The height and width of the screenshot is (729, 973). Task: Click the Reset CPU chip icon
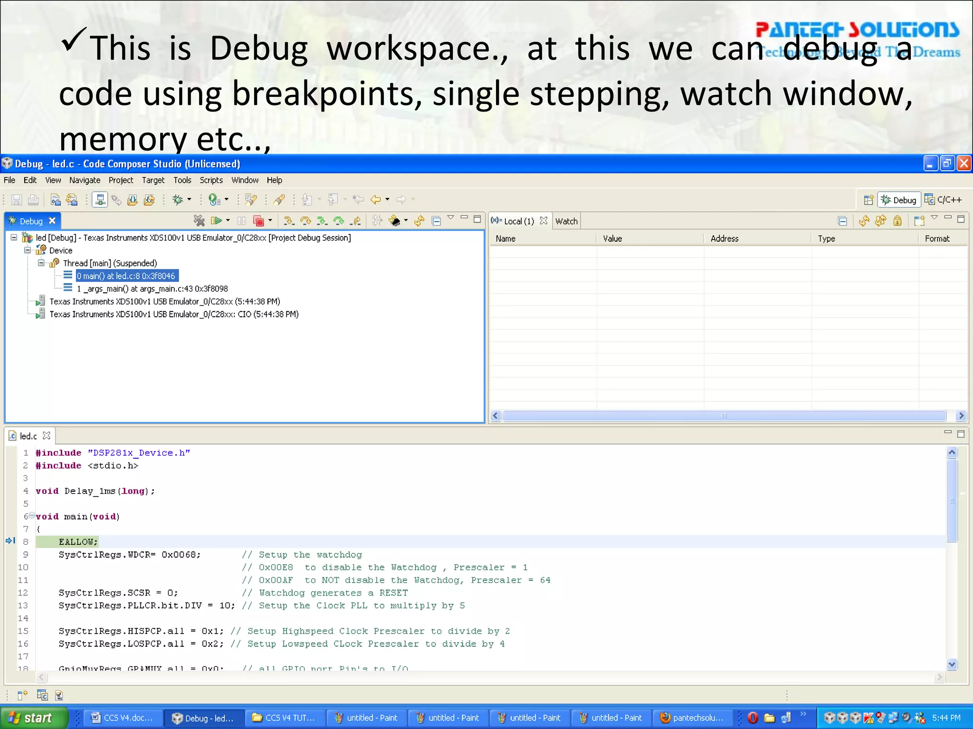pos(394,221)
